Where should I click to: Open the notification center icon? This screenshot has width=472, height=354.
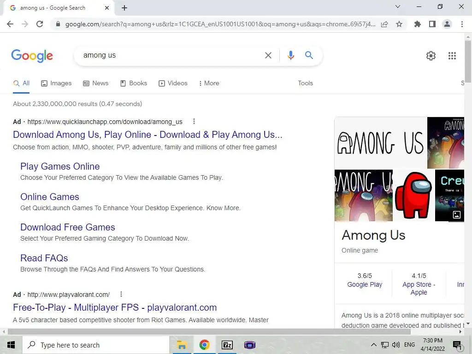(457, 345)
